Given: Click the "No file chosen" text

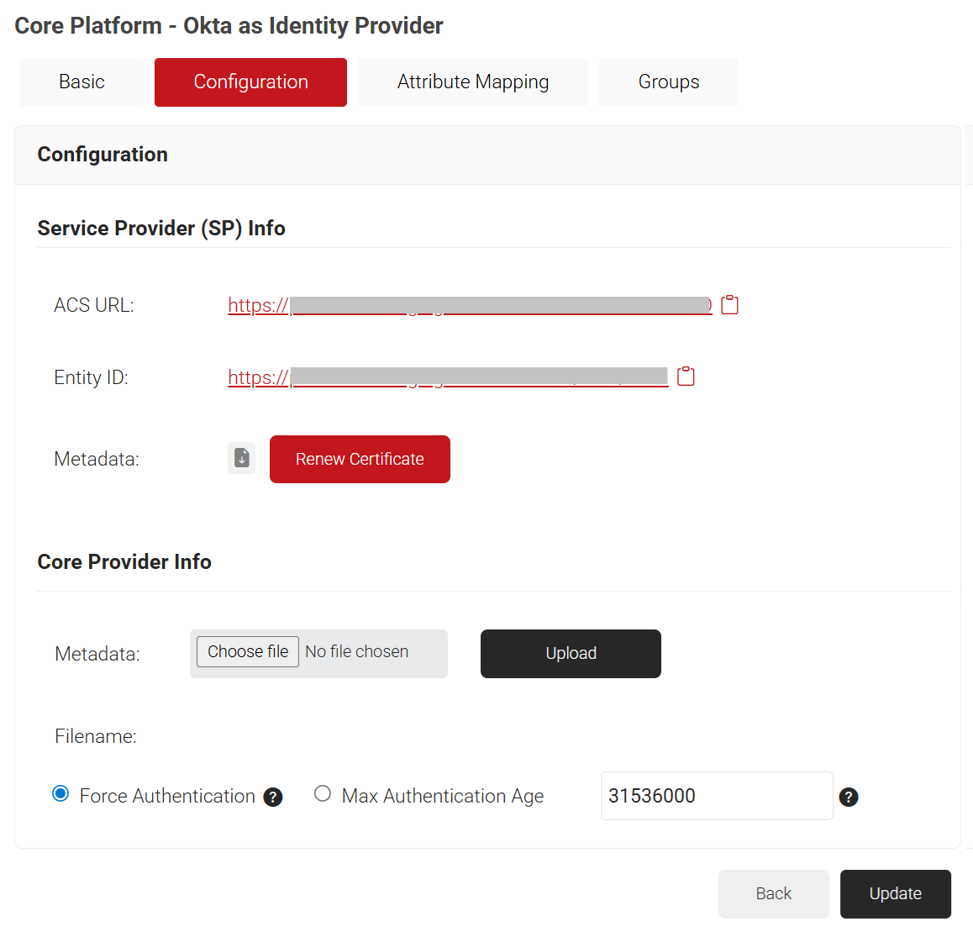Looking at the screenshot, I should point(357,652).
